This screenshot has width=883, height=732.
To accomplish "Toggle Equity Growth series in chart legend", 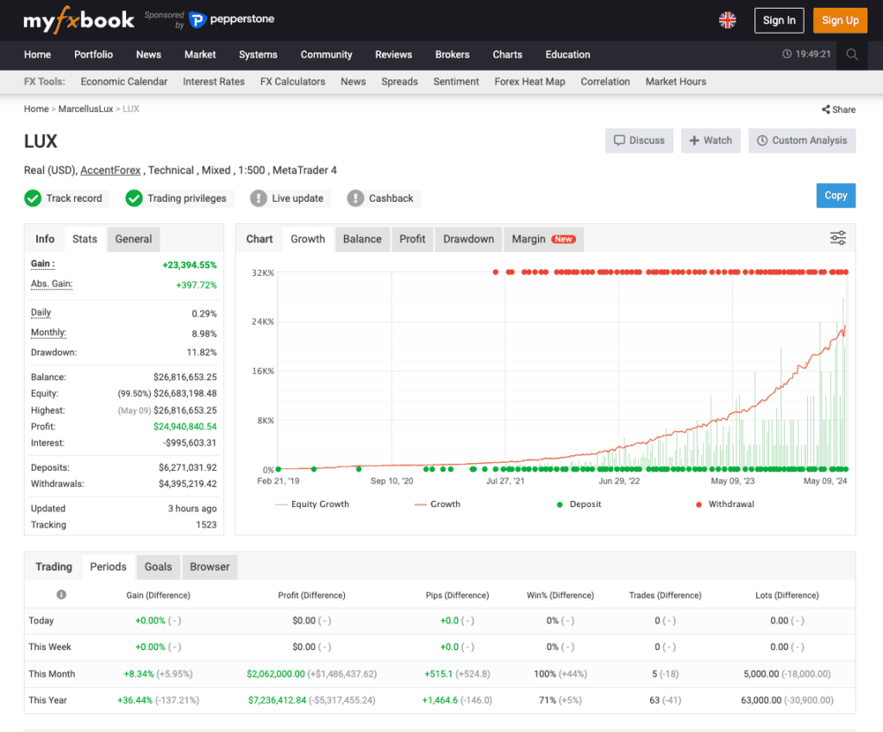I will [312, 504].
